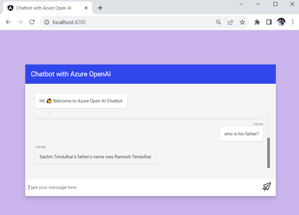Click the forward navigation arrow
The image size is (299, 215).
[x=20, y=22]
